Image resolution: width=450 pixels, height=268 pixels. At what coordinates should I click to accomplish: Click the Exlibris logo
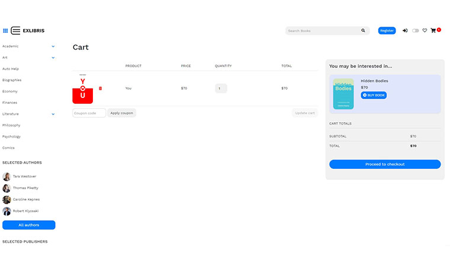click(28, 31)
